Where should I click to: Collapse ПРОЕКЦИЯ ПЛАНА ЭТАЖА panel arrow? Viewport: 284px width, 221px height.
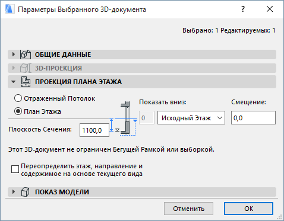[13, 82]
